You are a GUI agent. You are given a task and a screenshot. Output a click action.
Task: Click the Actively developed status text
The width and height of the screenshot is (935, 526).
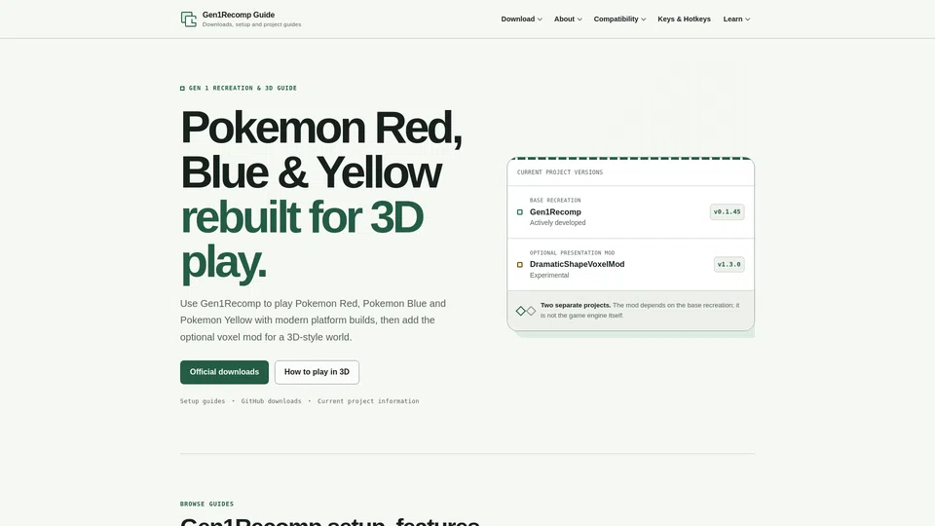coord(557,223)
